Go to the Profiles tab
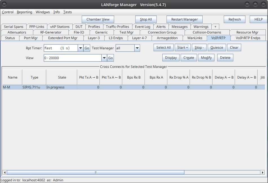 (94, 27)
